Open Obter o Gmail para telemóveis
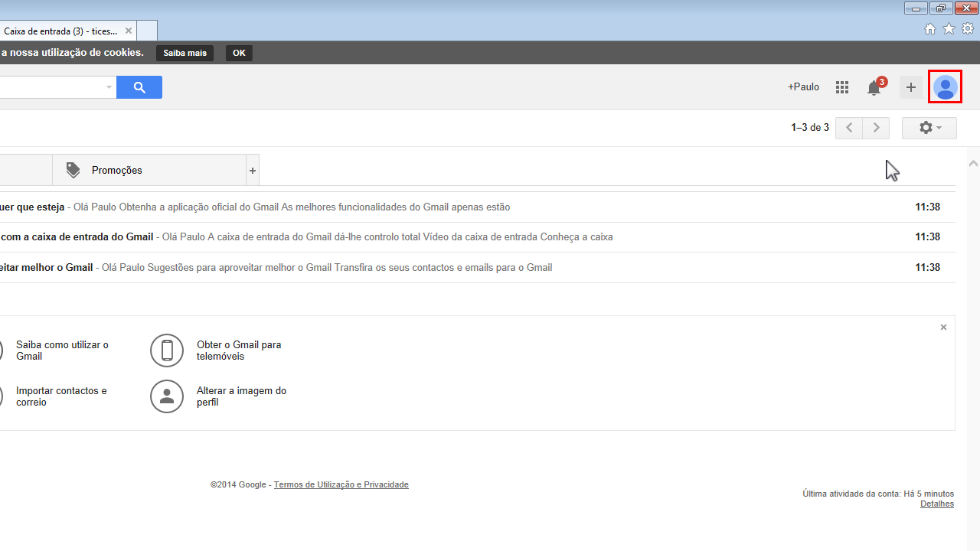 [239, 350]
